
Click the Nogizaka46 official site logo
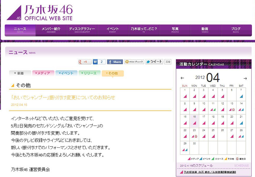pyautogui.click(x=40, y=13)
